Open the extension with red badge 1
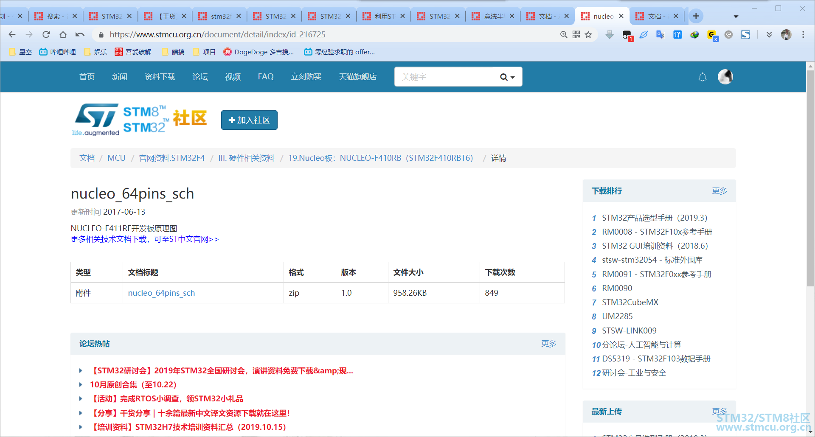The width and height of the screenshot is (815, 437). [627, 35]
